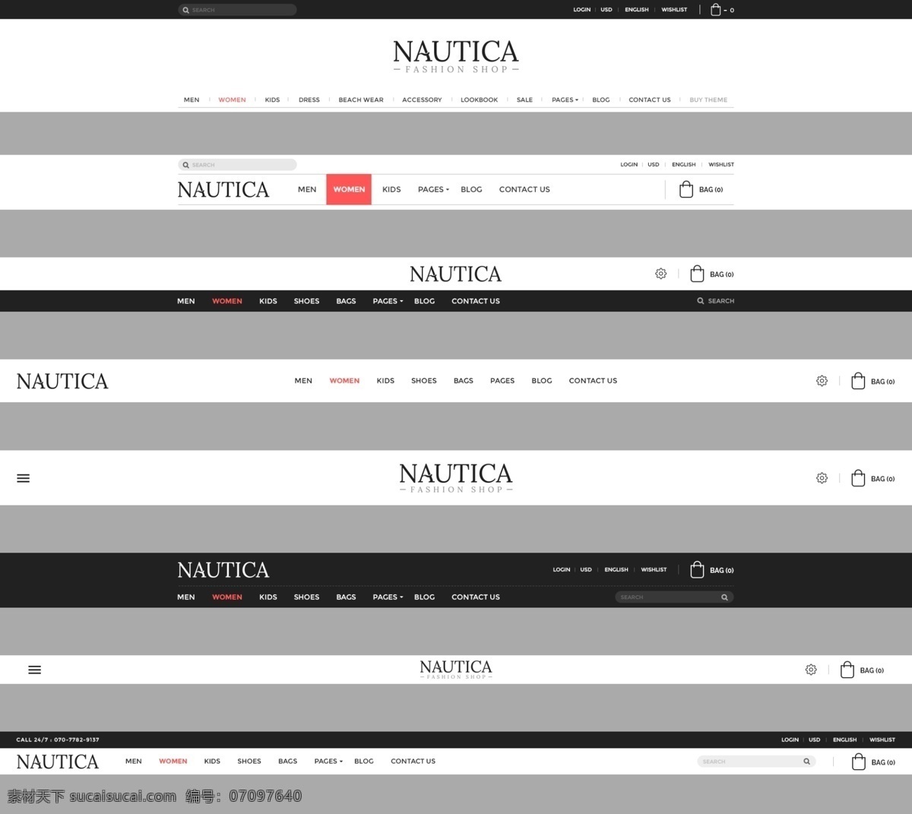Select the SALE menu item
Image resolution: width=912 pixels, height=814 pixels.
click(524, 100)
